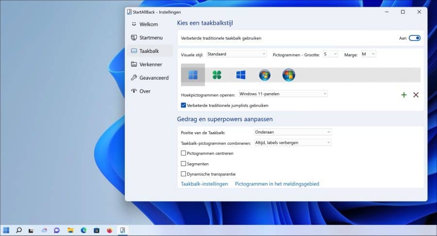Expand the Positie van de Taakbalk dropdown
The image size is (437, 236).
point(293,132)
